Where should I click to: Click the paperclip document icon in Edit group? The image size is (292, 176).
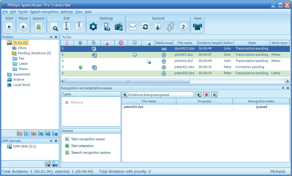tap(79, 27)
